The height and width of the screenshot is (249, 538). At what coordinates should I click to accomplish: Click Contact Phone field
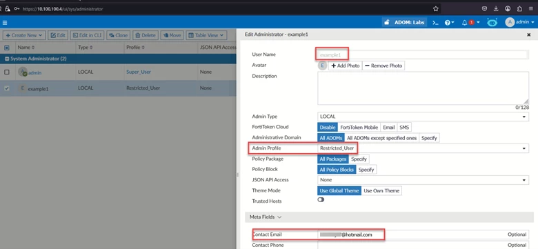pyautogui.click(x=423, y=245)
